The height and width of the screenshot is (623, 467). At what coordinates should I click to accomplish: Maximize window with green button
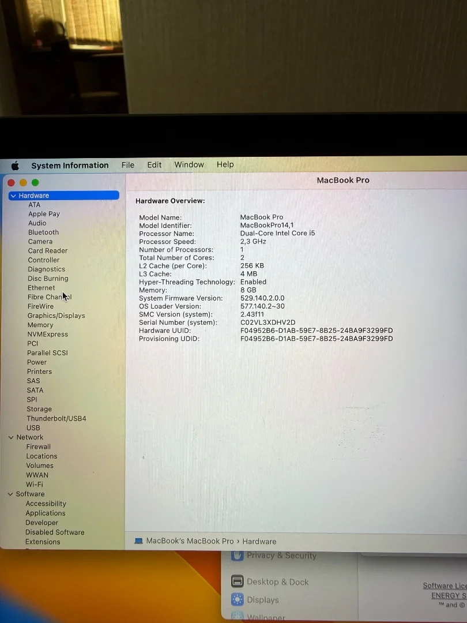point(35,182)
